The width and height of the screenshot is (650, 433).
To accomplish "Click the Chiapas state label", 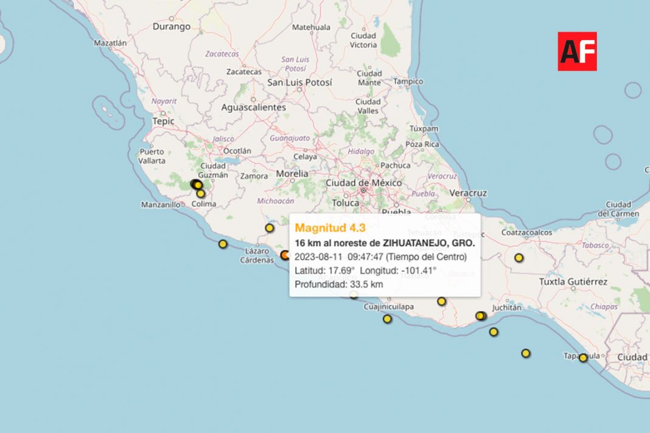I will (604, 307).
